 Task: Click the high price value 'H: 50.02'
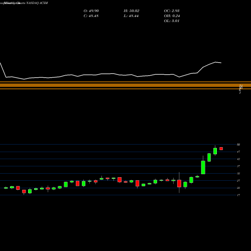[x=132, y=11]
